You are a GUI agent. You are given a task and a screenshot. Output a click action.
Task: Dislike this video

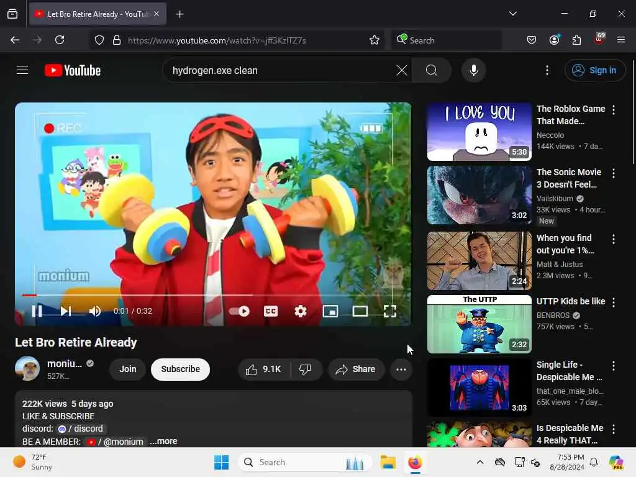coord(305,369)
